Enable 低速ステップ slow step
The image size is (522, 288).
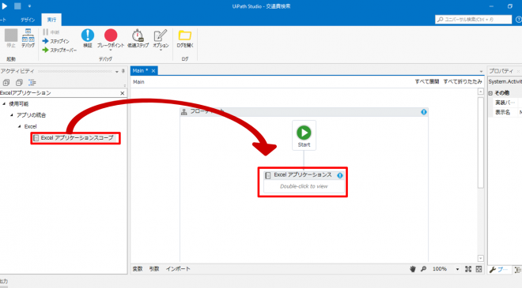tap(138, 38)
